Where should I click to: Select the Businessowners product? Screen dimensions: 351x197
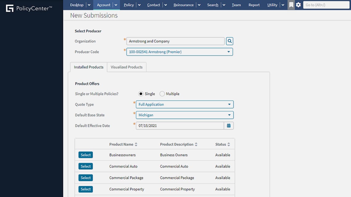pyautogui.click(x=85, y=155)
